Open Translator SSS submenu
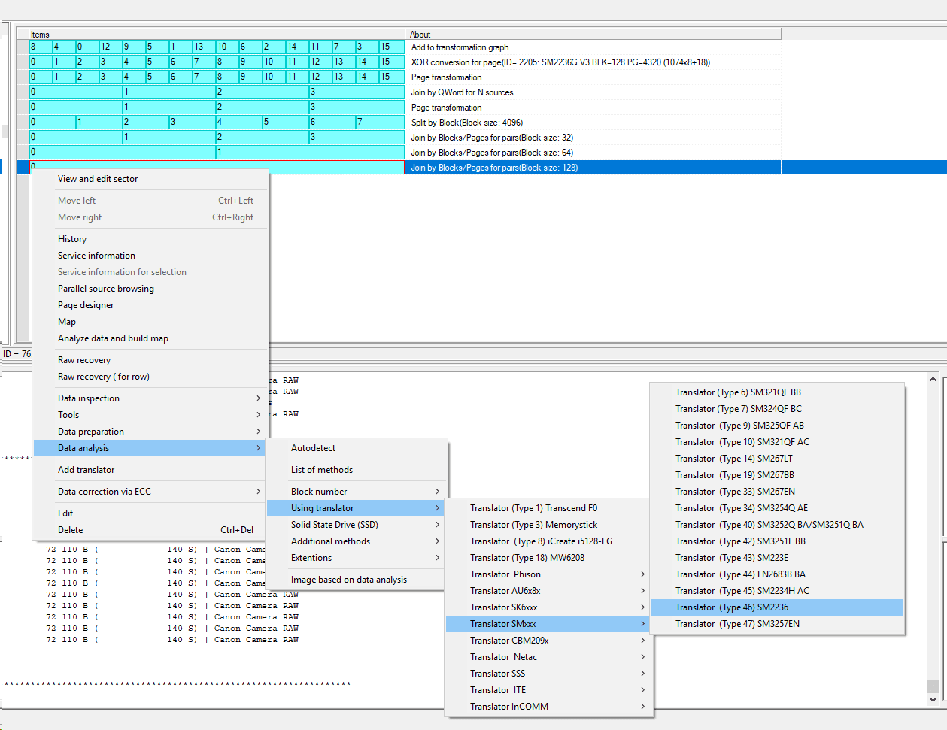 [549, 674]
